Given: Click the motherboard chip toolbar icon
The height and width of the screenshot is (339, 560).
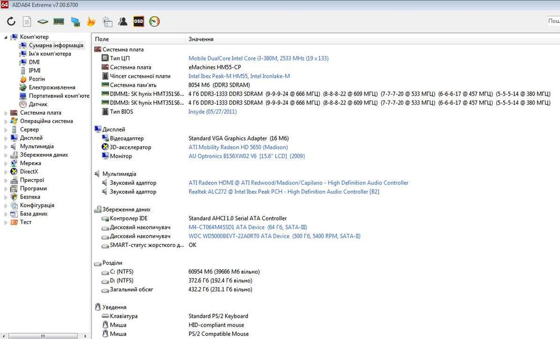Looking at the screenshot, I should tap(43, 21).
